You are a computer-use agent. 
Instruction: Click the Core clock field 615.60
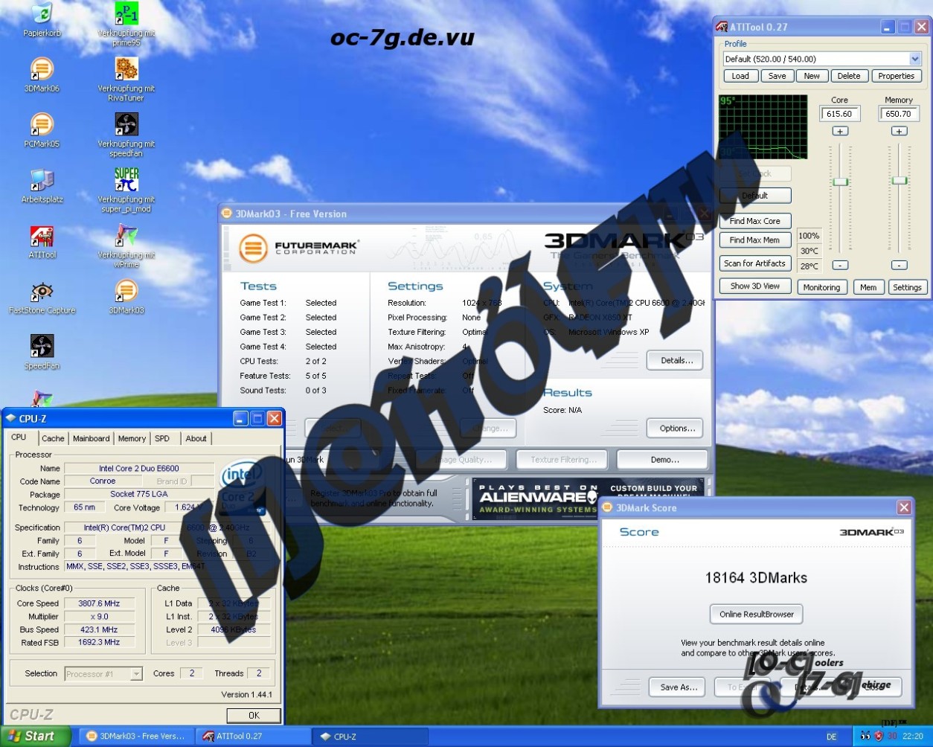pos(840,114)
